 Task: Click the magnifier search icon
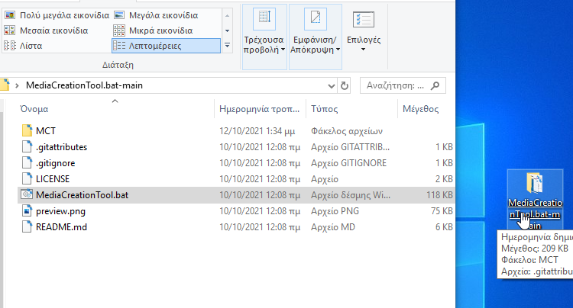point(435,85)
